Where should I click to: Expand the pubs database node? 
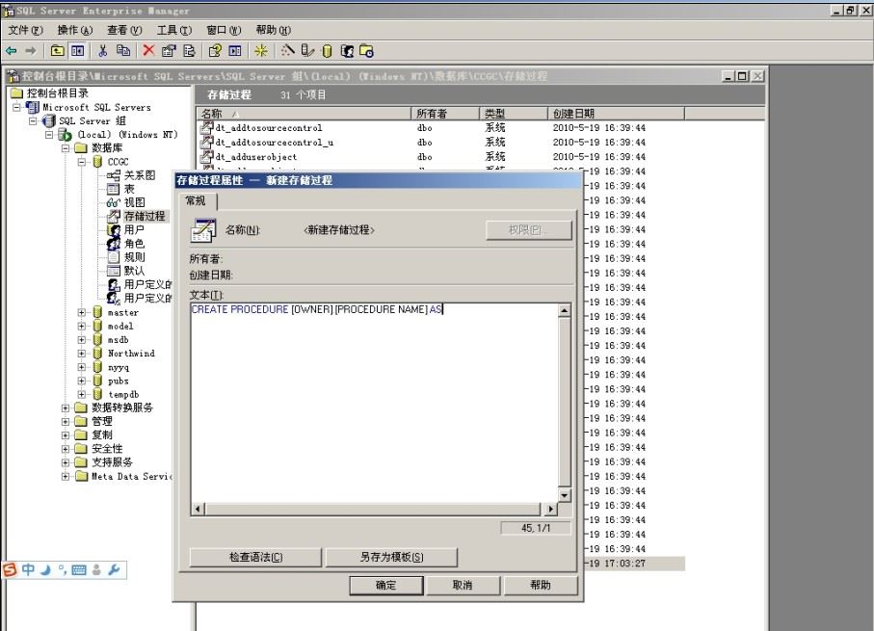[x=81, y=381]
